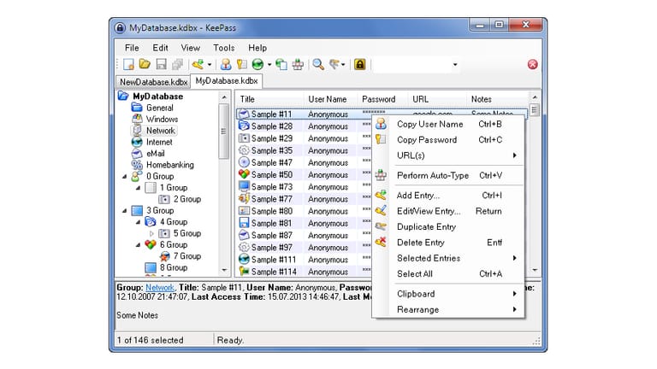This screenshot has height=369, width=657.
Task: Click the Copy Password icon in context menu
Action: pos(381,139)
